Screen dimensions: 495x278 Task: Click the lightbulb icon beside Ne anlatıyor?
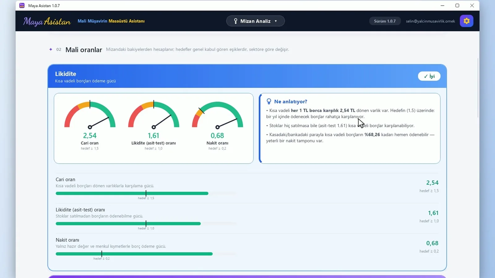click(269, 101)
